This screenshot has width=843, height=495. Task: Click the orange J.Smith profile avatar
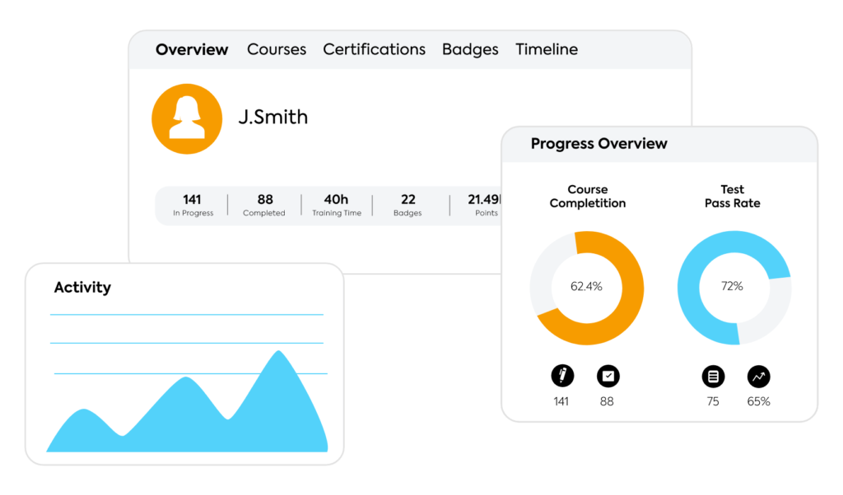(187, 118)
